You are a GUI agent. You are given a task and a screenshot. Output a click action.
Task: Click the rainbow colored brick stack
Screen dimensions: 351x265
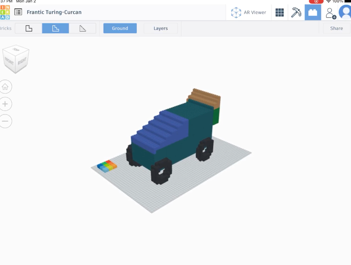click(107, 166)
